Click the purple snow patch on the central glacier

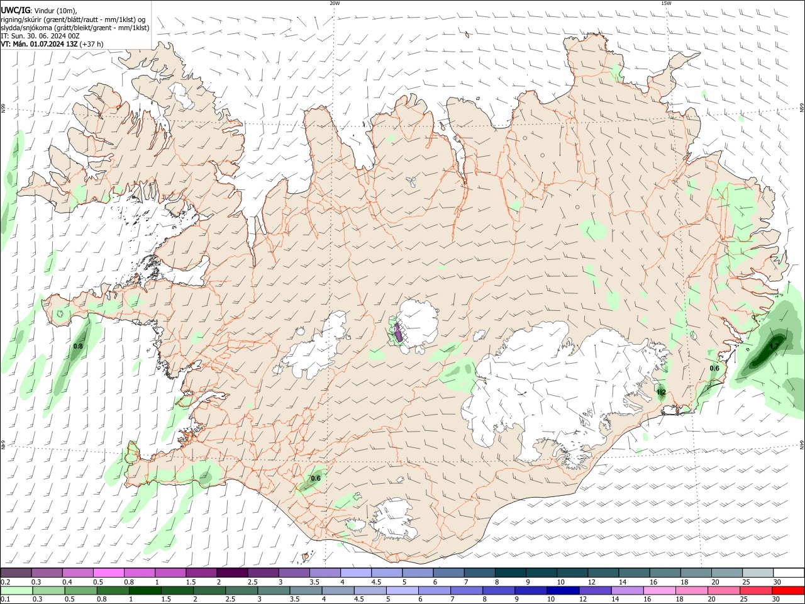[x=398, y=332]
